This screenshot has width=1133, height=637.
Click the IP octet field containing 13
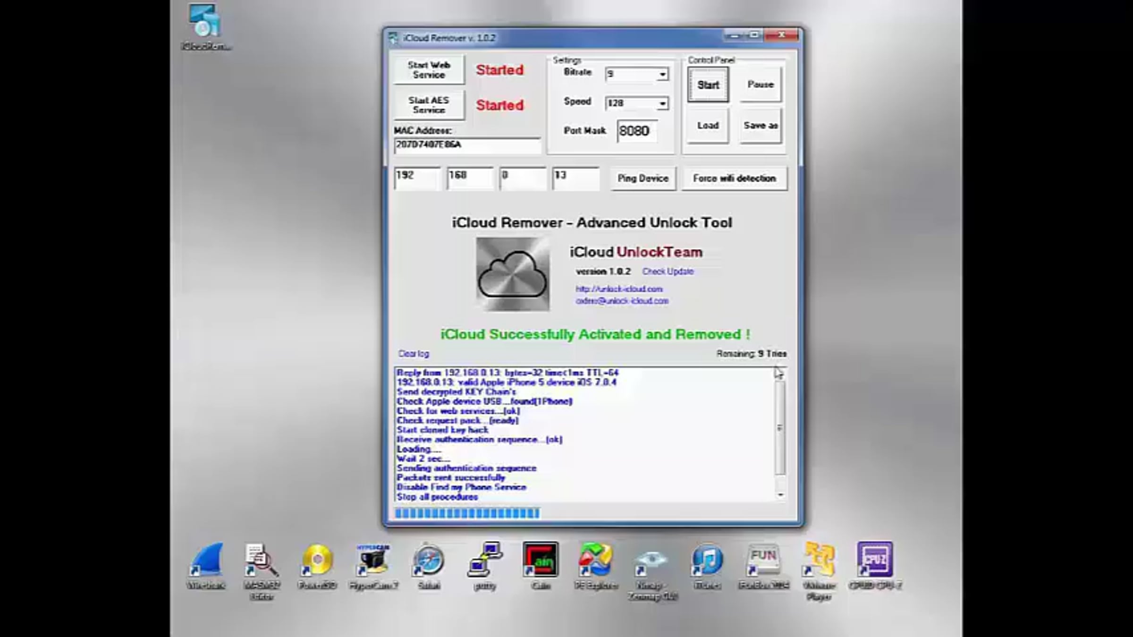click(576, 178)
